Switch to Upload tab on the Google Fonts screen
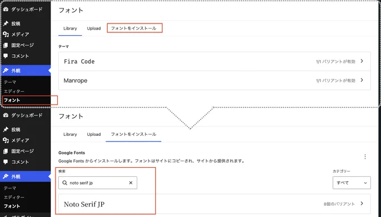This screenshot has width=381, height=217. (x=94, y=134)
